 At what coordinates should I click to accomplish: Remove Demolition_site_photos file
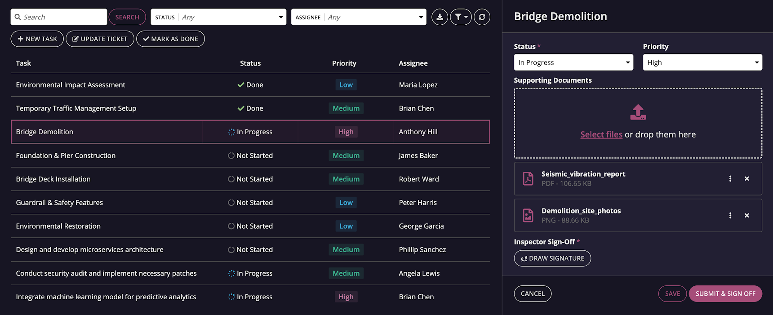coord(746,215)
